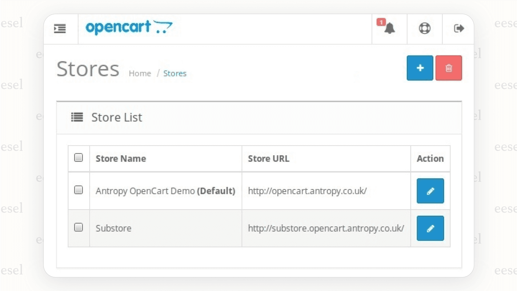The image size is (517, 291).
Task: Click the Stores breadcrumb link
Action: click(x=175, y=73)
